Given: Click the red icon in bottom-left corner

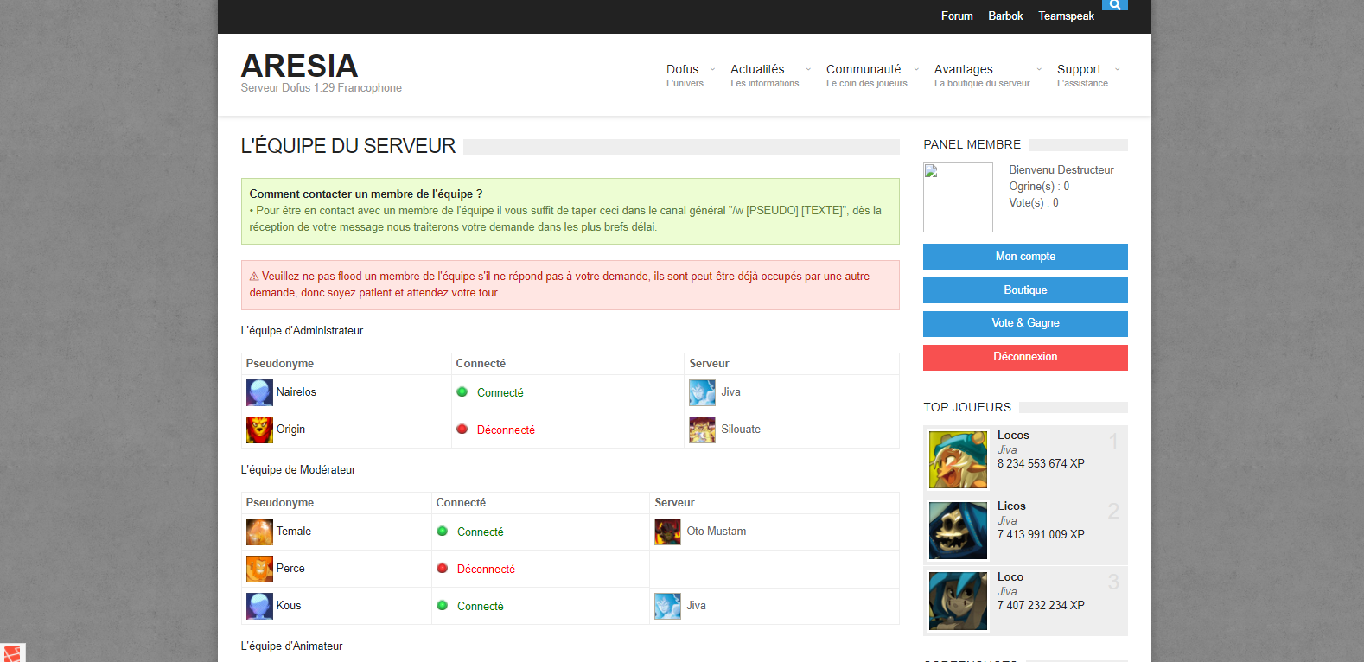Looking at the screenshot, I should (x=12, y=653).
